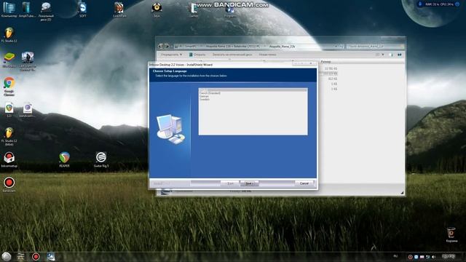Launch the BlueStacks desktop icon
The height and width of the screenshot is (262, 466).
point(9,60)
